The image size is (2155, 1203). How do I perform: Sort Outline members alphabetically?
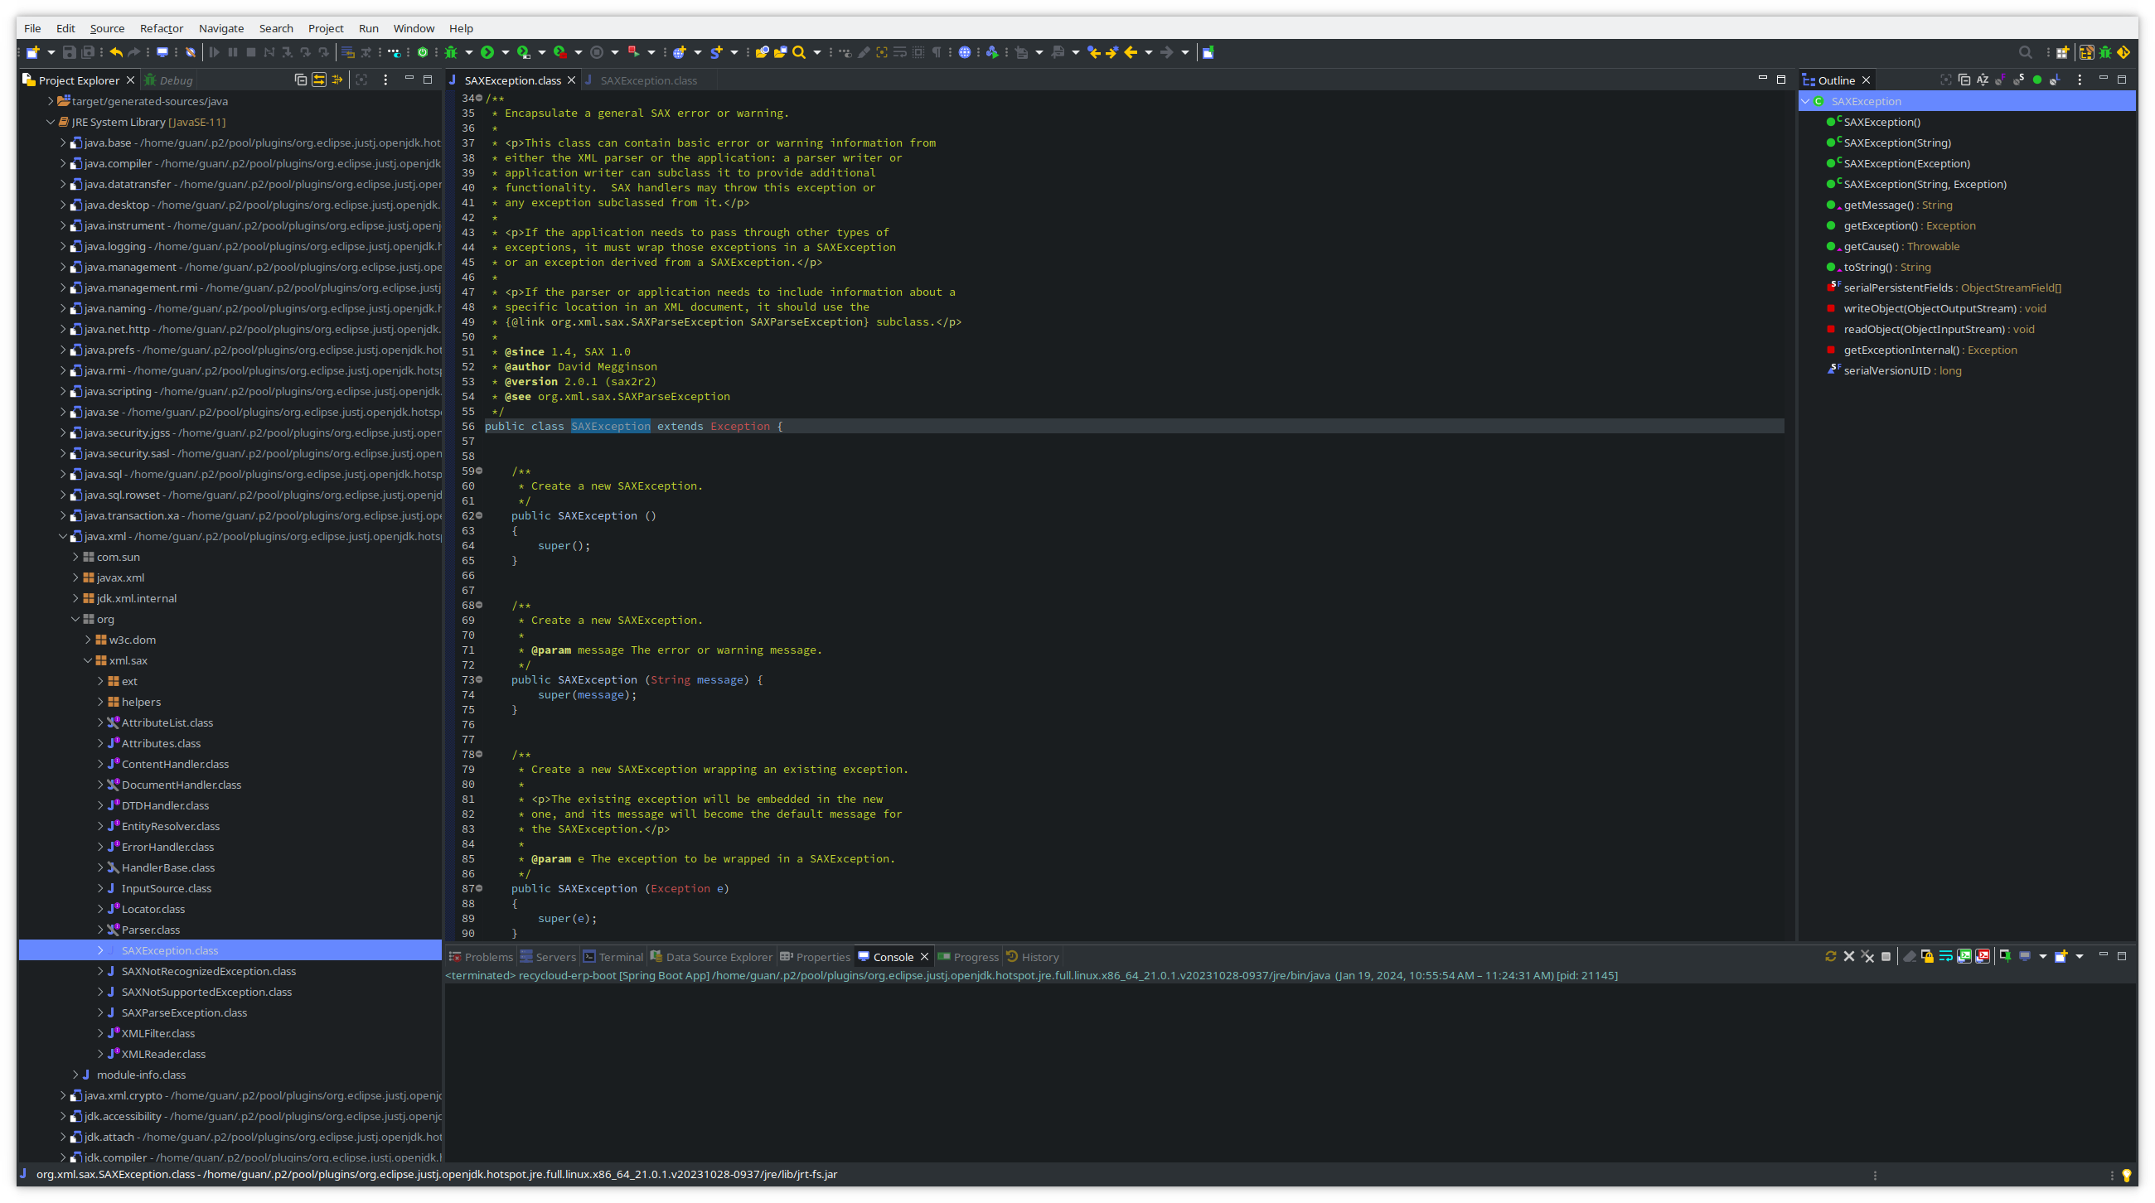pos(1983,80)
